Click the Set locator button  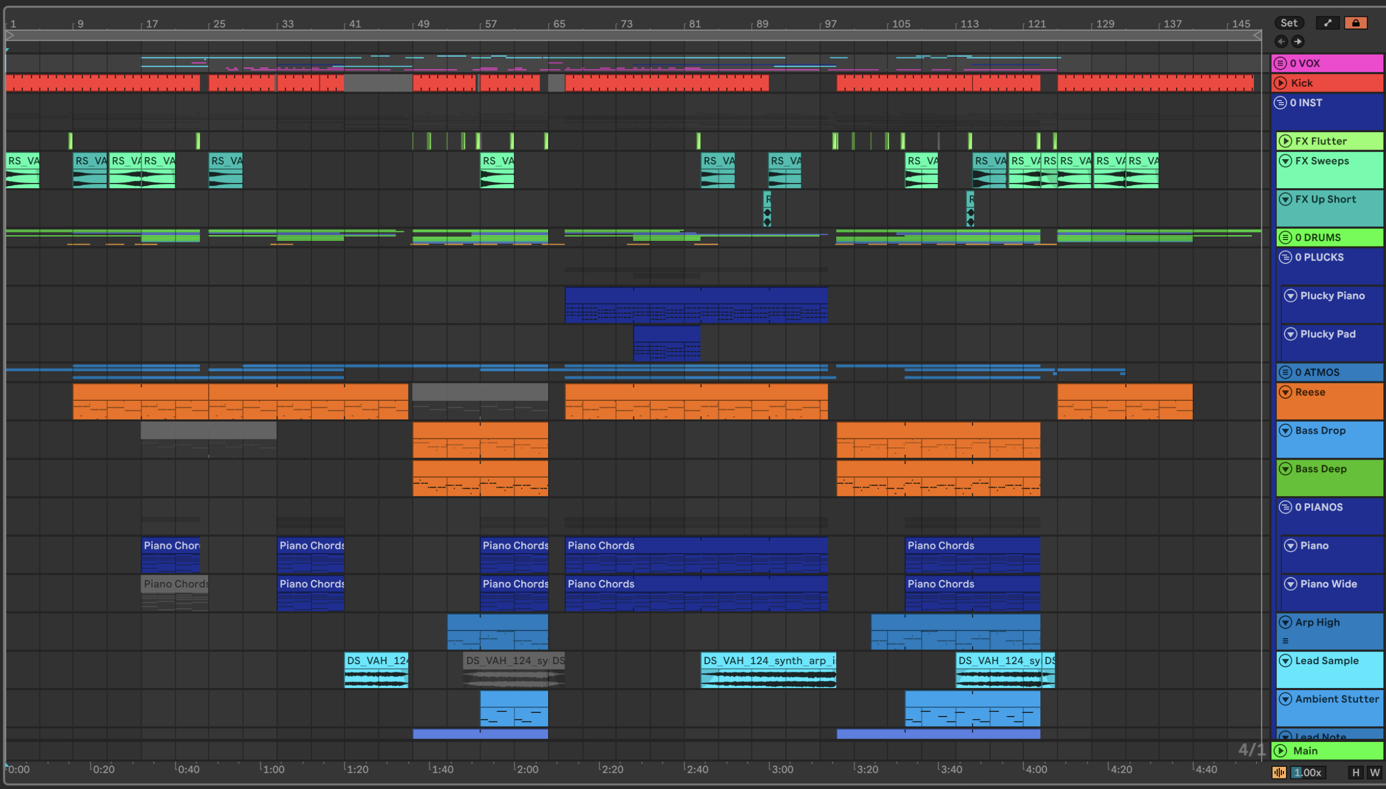1289,23
